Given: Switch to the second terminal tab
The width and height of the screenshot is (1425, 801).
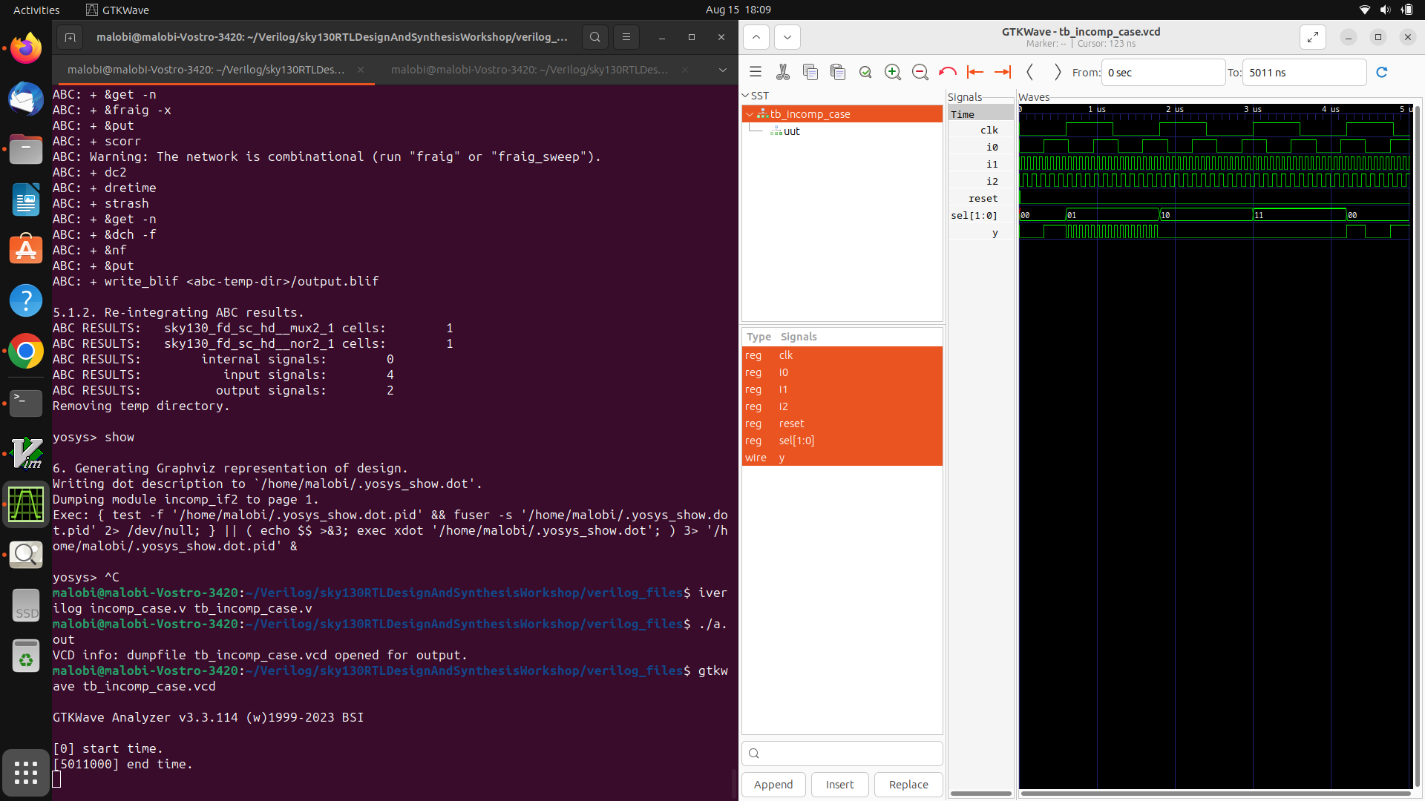Looking at the screenshot, I should click(528, 70).
